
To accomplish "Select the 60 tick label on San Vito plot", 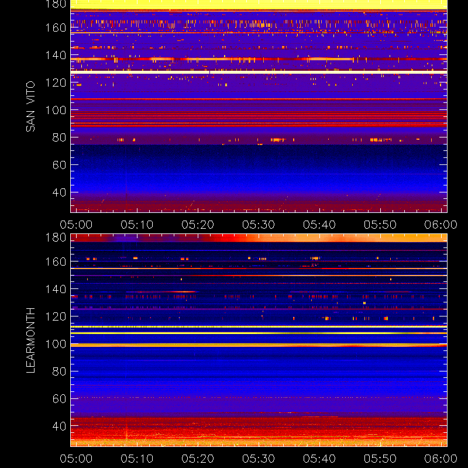I will [59, 165].
